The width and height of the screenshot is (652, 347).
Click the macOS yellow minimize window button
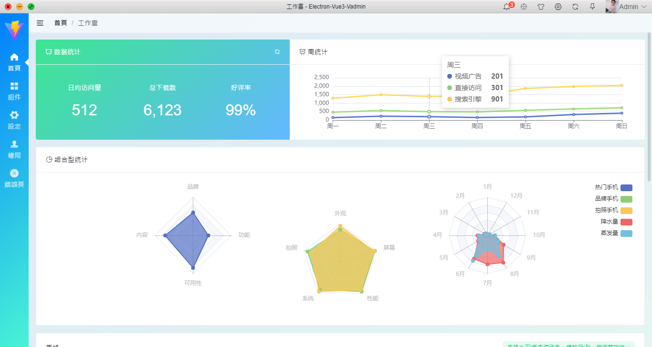click(20, 7)
